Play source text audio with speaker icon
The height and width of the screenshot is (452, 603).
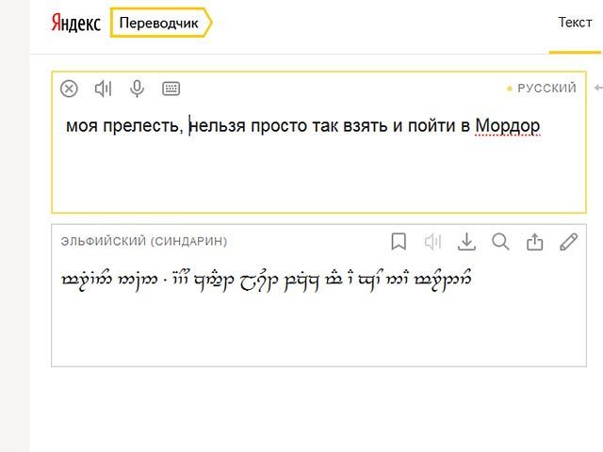pos(103,89)
